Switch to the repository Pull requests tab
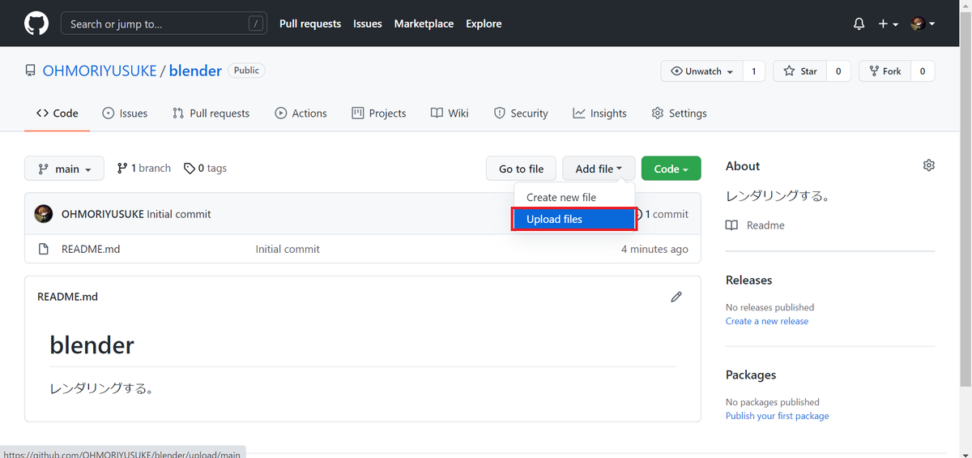Image resolution: width=972 pixels, height=458 pixels. pos(211,113)
